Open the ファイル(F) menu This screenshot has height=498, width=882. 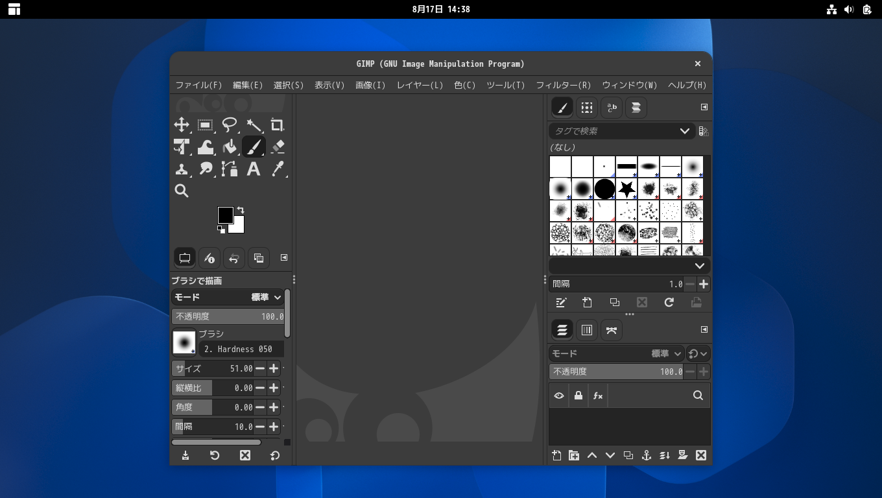tap(198, 85)
